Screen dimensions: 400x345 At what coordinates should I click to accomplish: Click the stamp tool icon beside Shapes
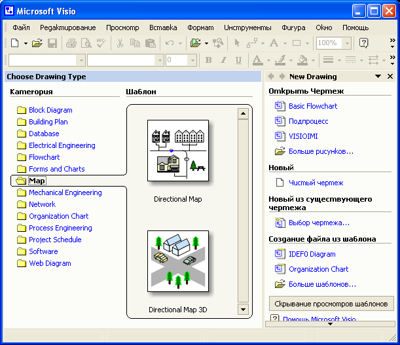point(218,43)
